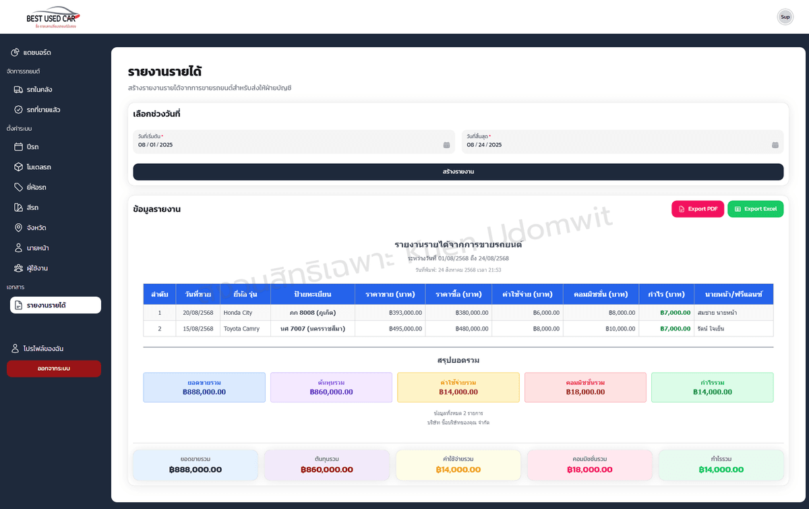
Task: Open the calendar picker for วันที่เริ่มต้น
Action: click(x=446, y=145)
